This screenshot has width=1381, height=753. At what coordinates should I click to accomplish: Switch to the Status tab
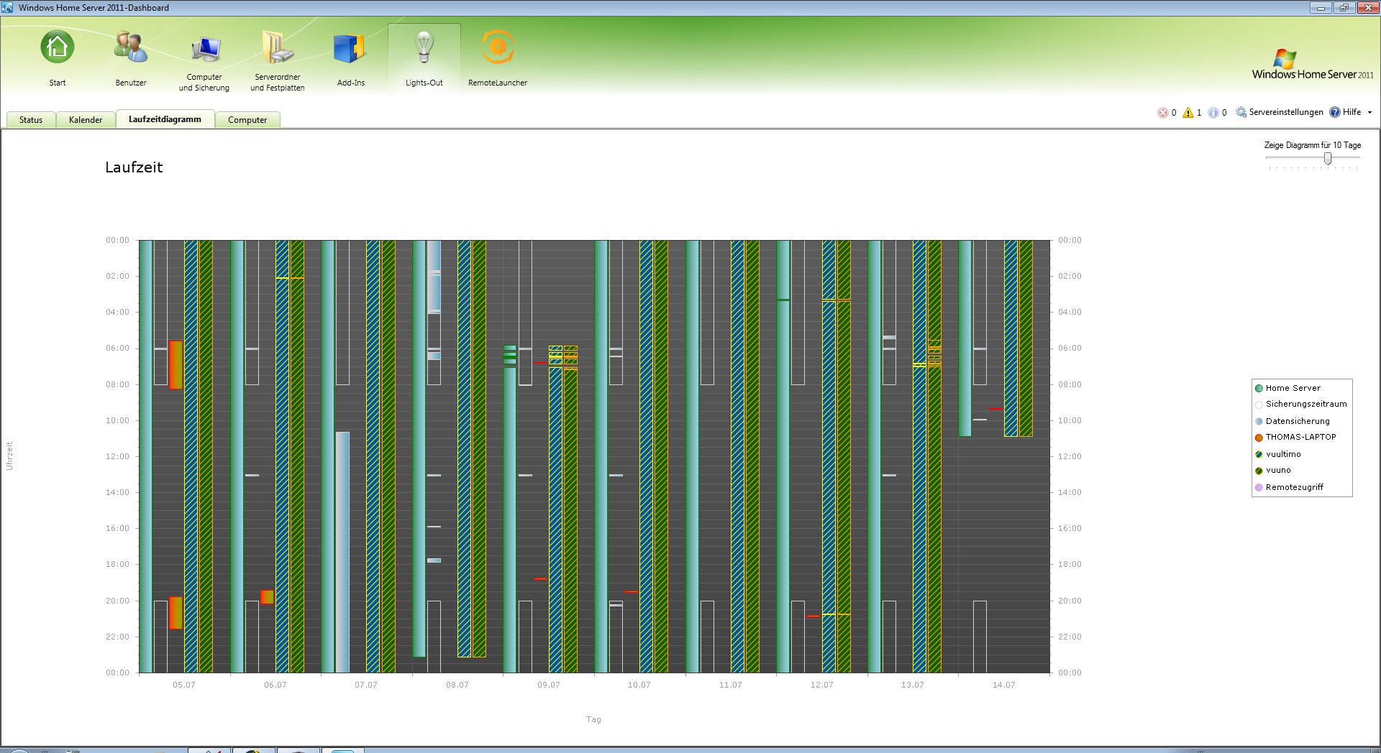point(31,120)
